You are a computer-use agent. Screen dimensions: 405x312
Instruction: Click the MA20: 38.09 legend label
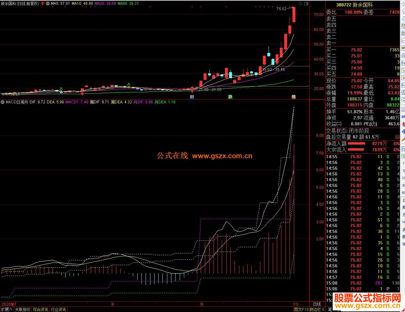click(x=105, y=4)
